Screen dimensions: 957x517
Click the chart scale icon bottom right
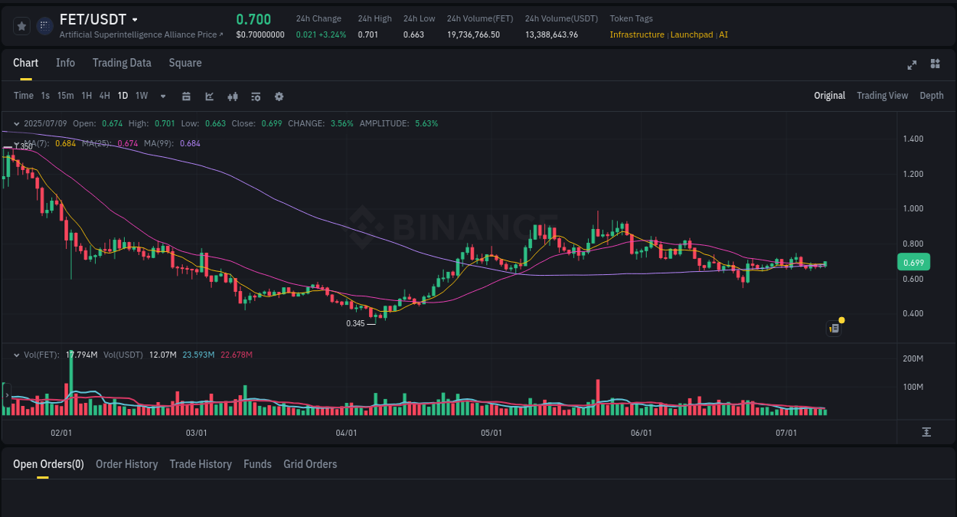pyautogui.click(x=926, y=433)
